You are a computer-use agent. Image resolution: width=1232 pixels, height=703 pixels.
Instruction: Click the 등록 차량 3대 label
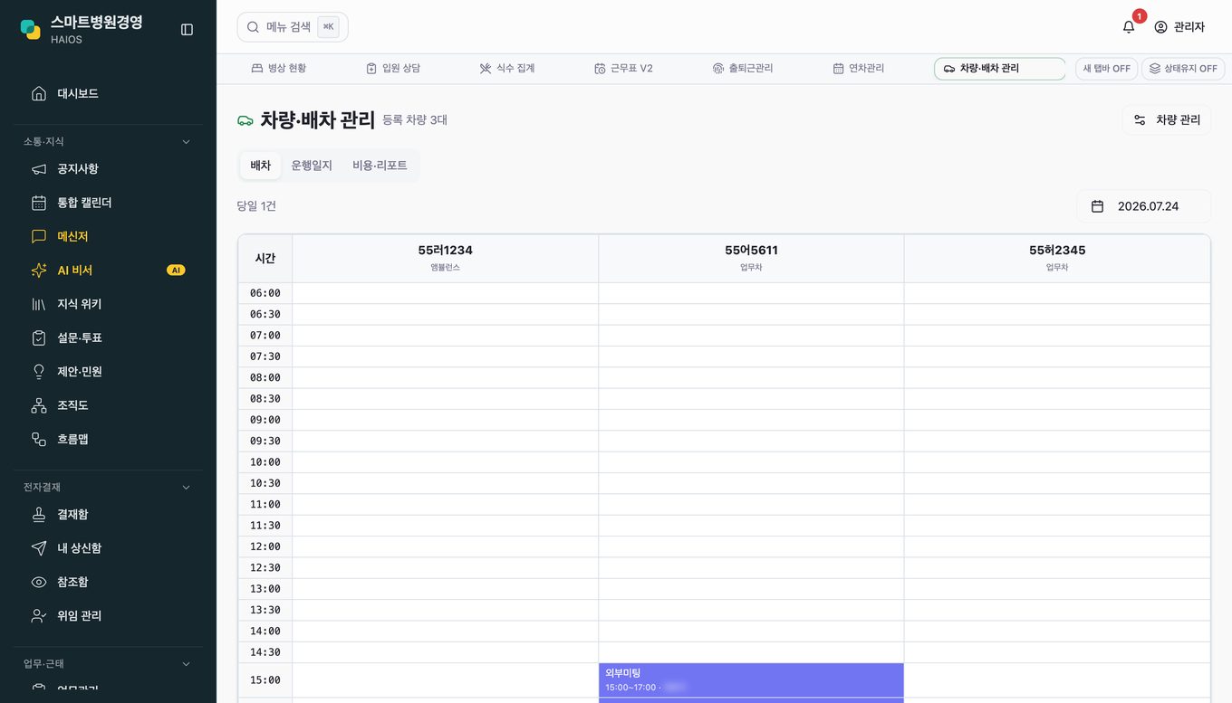(415, 119)
